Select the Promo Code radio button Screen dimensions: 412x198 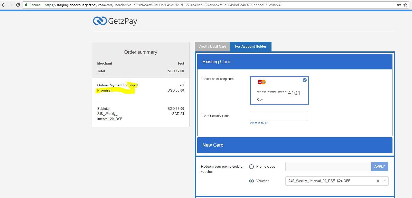(251, 167)
